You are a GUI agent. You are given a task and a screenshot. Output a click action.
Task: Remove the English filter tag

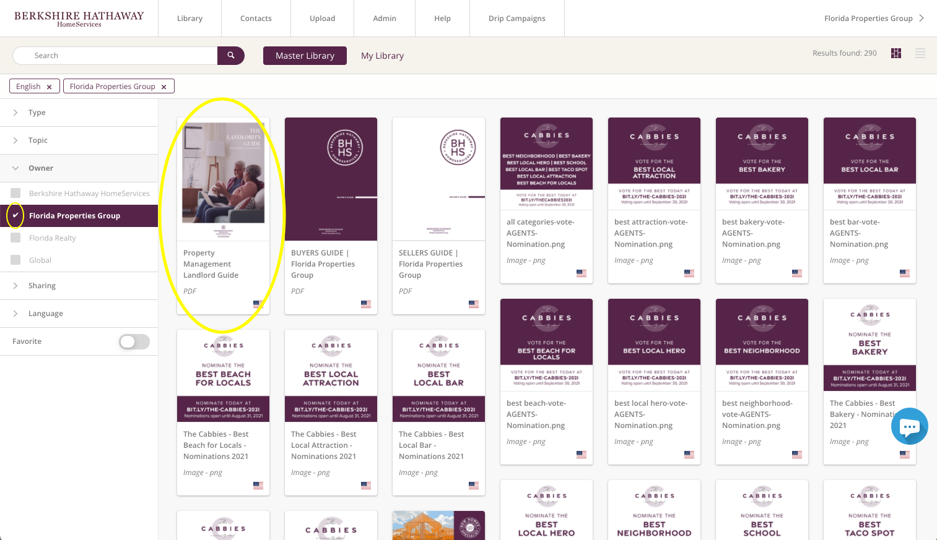(x=49, y=87)
